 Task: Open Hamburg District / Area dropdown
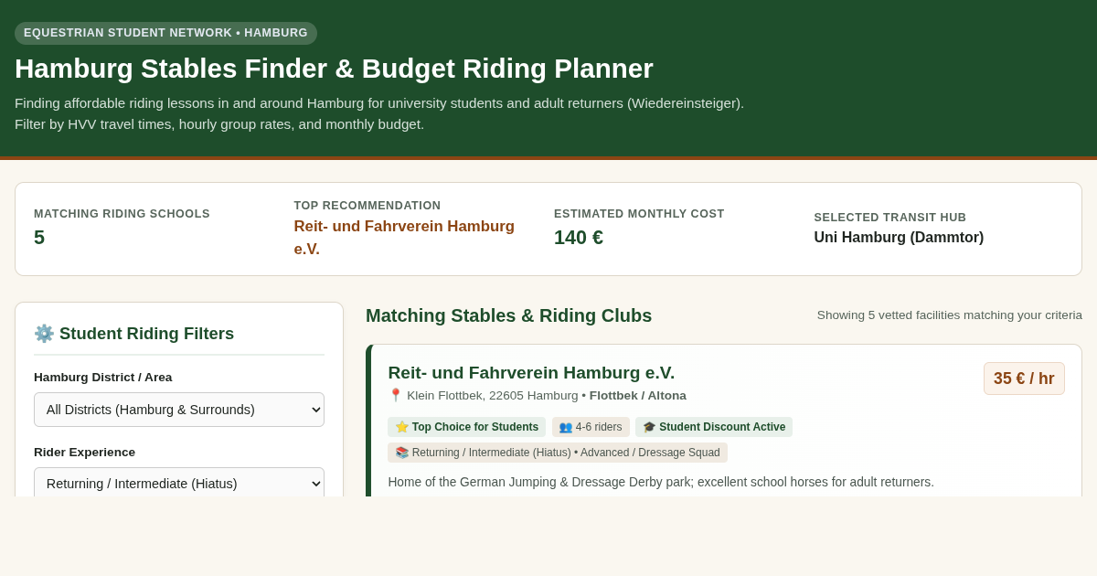click(x=179, y=410)
